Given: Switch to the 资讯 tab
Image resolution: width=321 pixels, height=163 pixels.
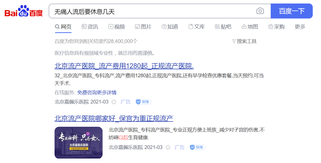Looking at the screenshot, I should click(x=90, y=27).
